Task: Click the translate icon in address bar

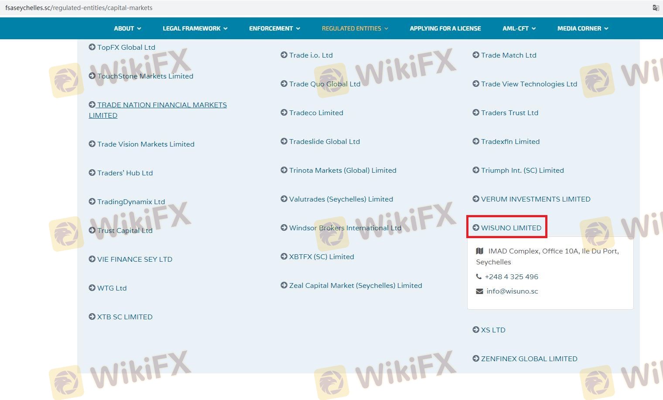Action: (655, 8)
